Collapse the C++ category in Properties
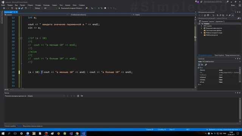 [x=199, y=68]
